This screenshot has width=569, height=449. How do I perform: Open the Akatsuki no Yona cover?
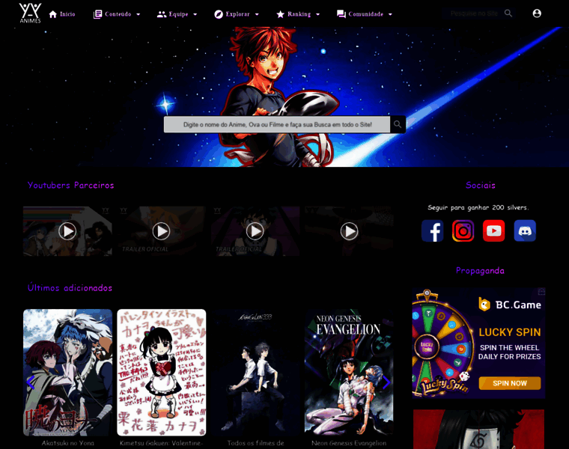pos(67,373)
